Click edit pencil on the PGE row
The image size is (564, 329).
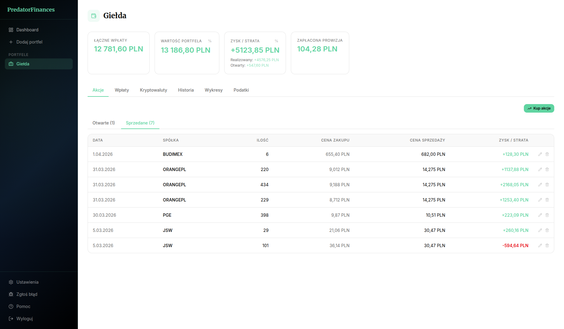pyautogui.click(x=540, y=215)
